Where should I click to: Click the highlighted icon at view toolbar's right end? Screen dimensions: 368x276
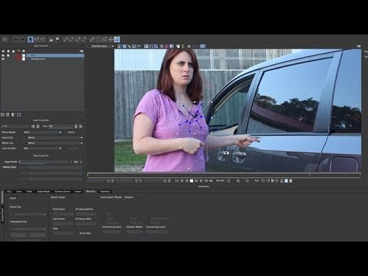coord(202,46)
